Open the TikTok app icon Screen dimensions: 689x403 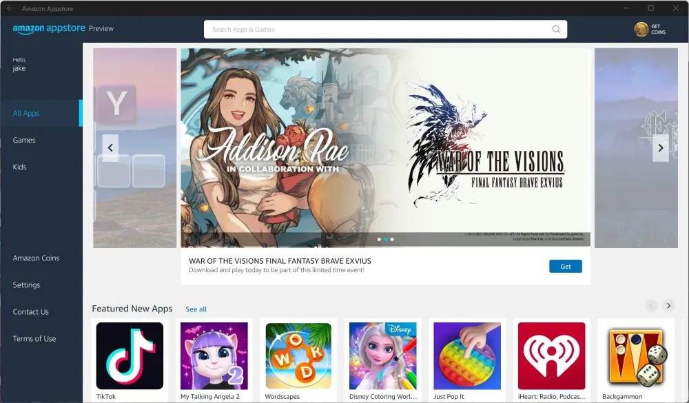130,355
